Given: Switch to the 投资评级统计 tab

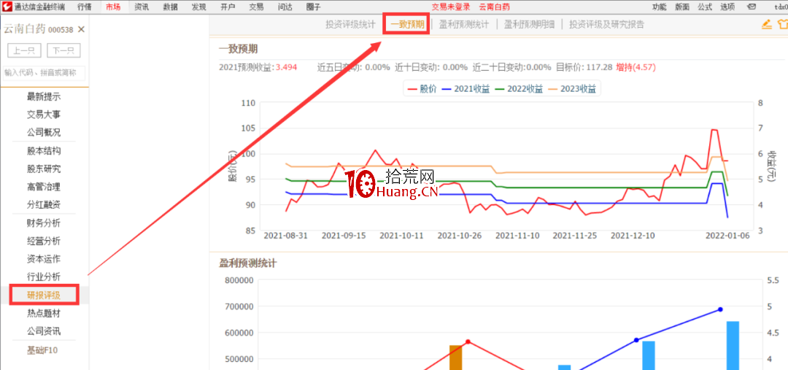Looking at the screenshot, I should coord(350,25).
